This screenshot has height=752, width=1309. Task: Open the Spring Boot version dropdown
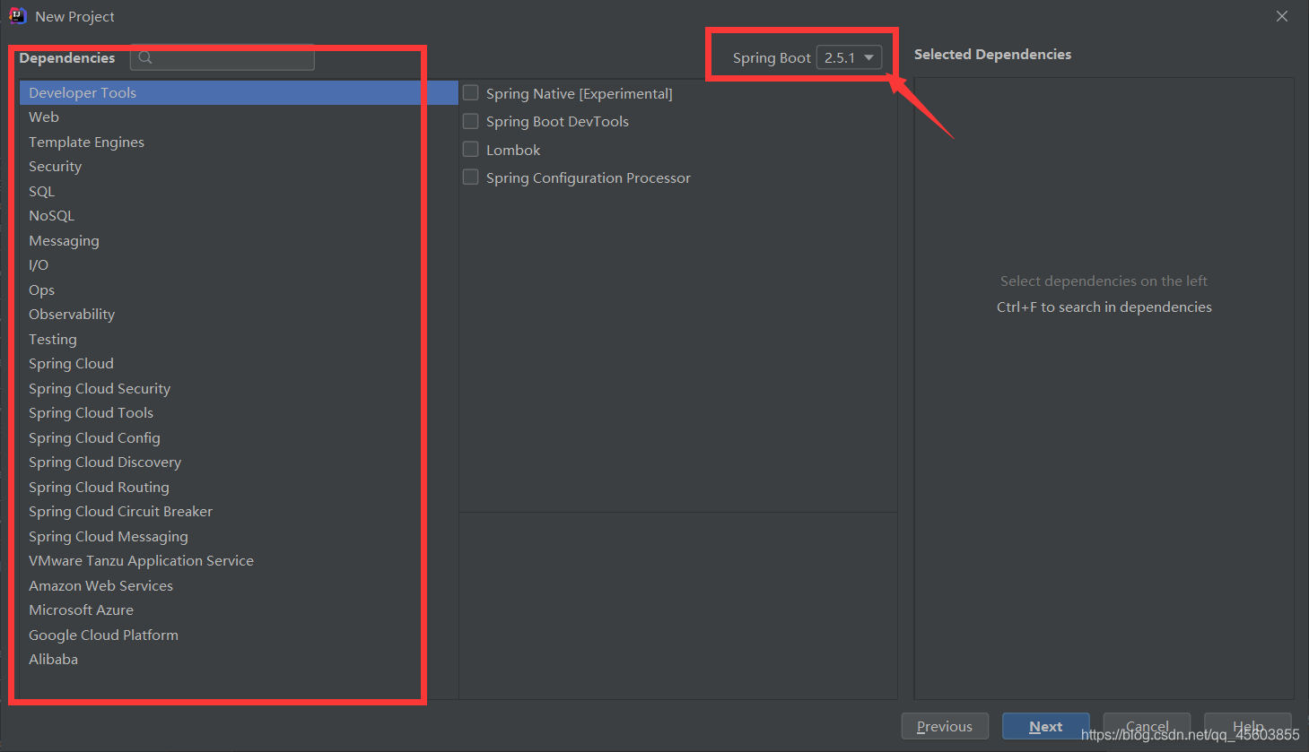click(849, 57)
